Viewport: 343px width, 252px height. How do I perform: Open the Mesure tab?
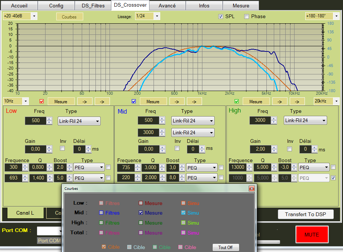tap(241, 6)
